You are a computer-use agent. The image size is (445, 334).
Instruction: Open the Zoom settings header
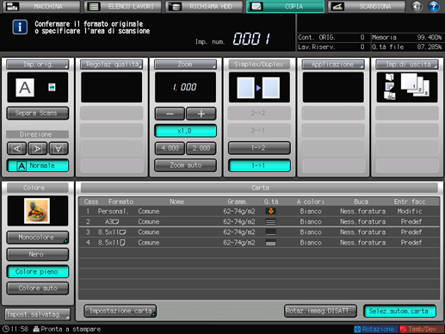pyautogui.click(x=185, y=65)
